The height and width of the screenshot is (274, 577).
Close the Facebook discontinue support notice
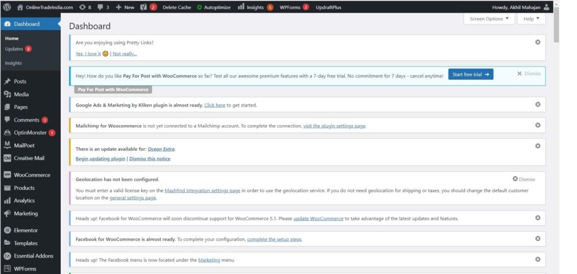[538, 218]
